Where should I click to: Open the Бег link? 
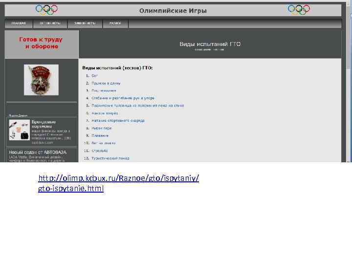click(x=94, y=76)
